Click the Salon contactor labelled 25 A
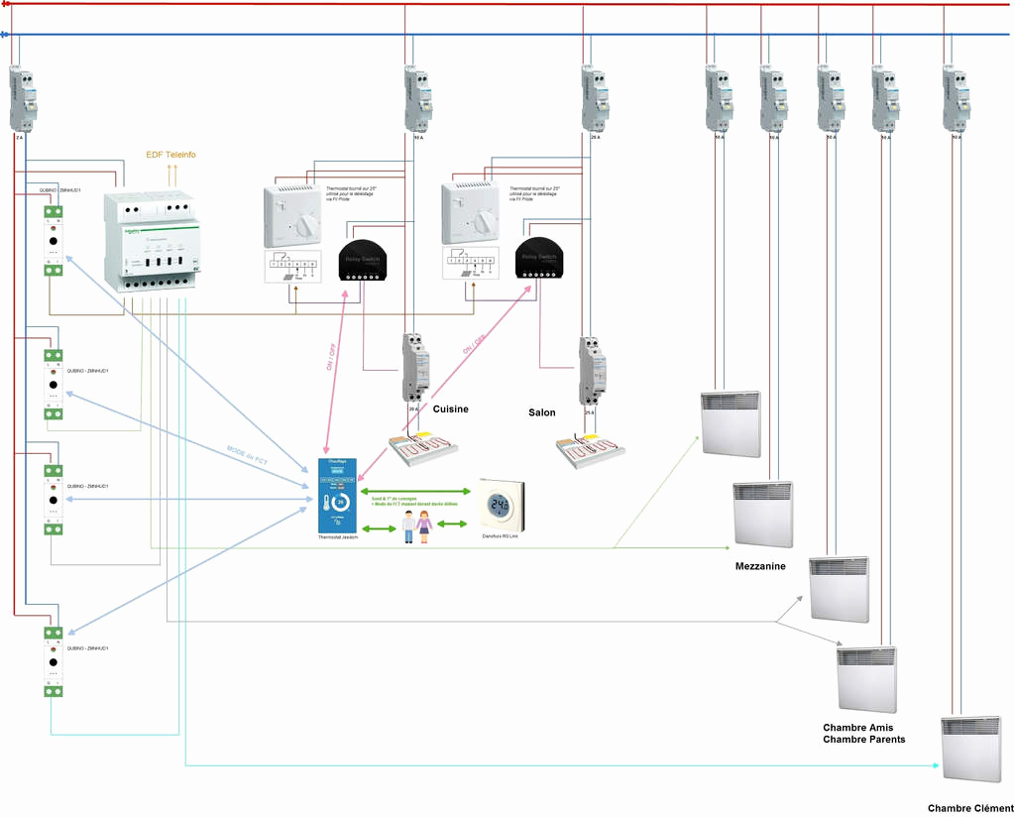Viewport: 1015px width, 817px height. (593, 371)
